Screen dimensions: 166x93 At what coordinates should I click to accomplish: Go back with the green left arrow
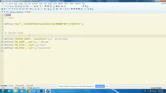(x=2, y=12)
